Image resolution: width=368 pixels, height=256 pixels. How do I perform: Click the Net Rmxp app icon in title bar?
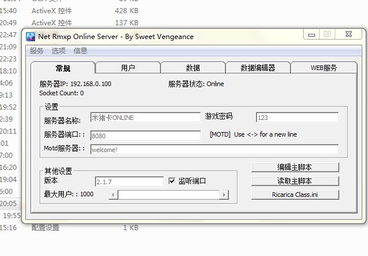pyautogui.click(x=30, y=37)
